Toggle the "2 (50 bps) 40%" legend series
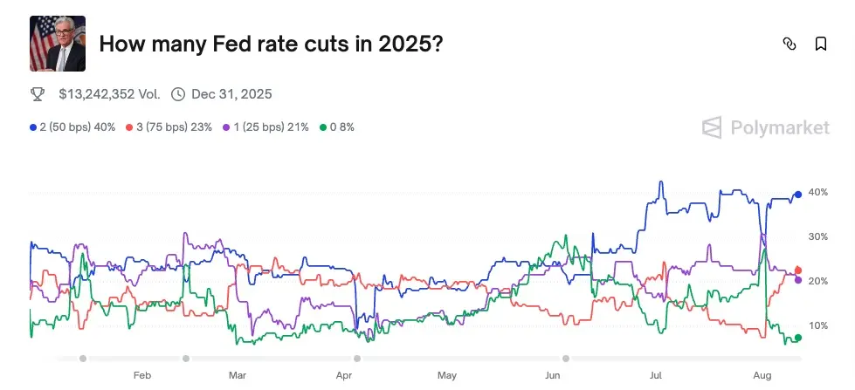This screenshot has height=390, width=855. pyautogui.click(x=72, y=127)
